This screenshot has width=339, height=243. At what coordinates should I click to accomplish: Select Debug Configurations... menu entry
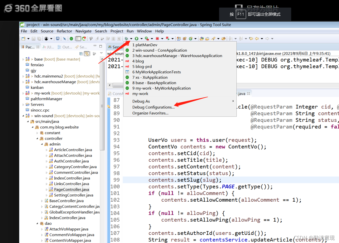click(153, 107)
